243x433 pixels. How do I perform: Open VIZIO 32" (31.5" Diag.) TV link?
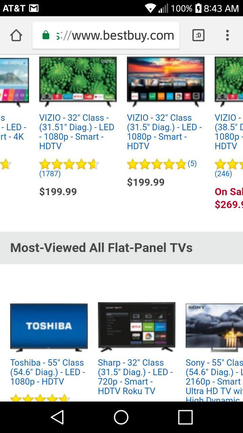(164, 132)
